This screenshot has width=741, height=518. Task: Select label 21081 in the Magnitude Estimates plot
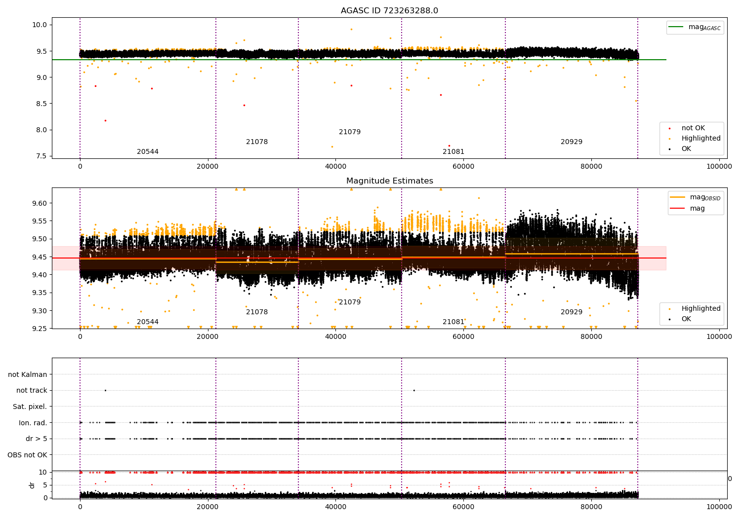[x=453, y=322]
